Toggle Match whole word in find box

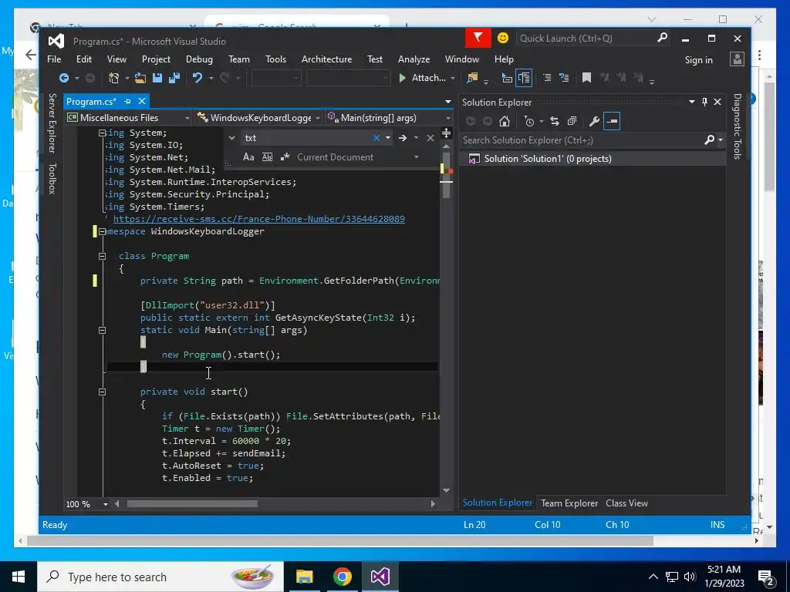pos(267,157)
